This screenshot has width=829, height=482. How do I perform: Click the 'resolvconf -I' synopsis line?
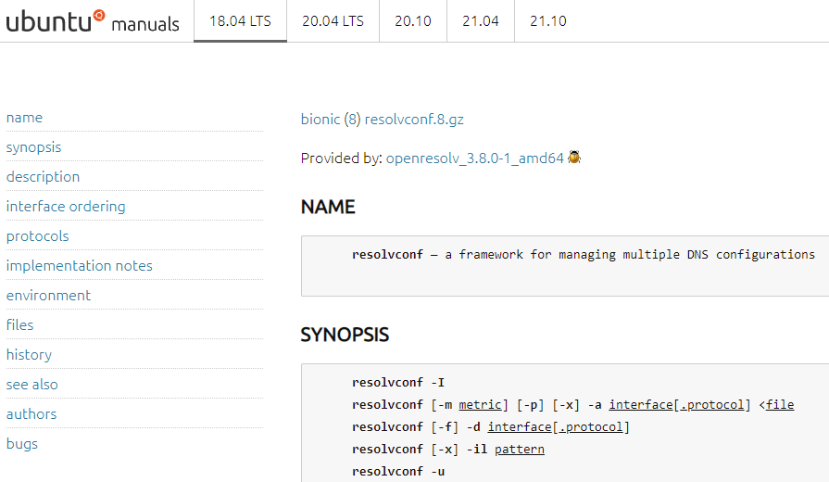pyautogui.click(x=398, y=382)
